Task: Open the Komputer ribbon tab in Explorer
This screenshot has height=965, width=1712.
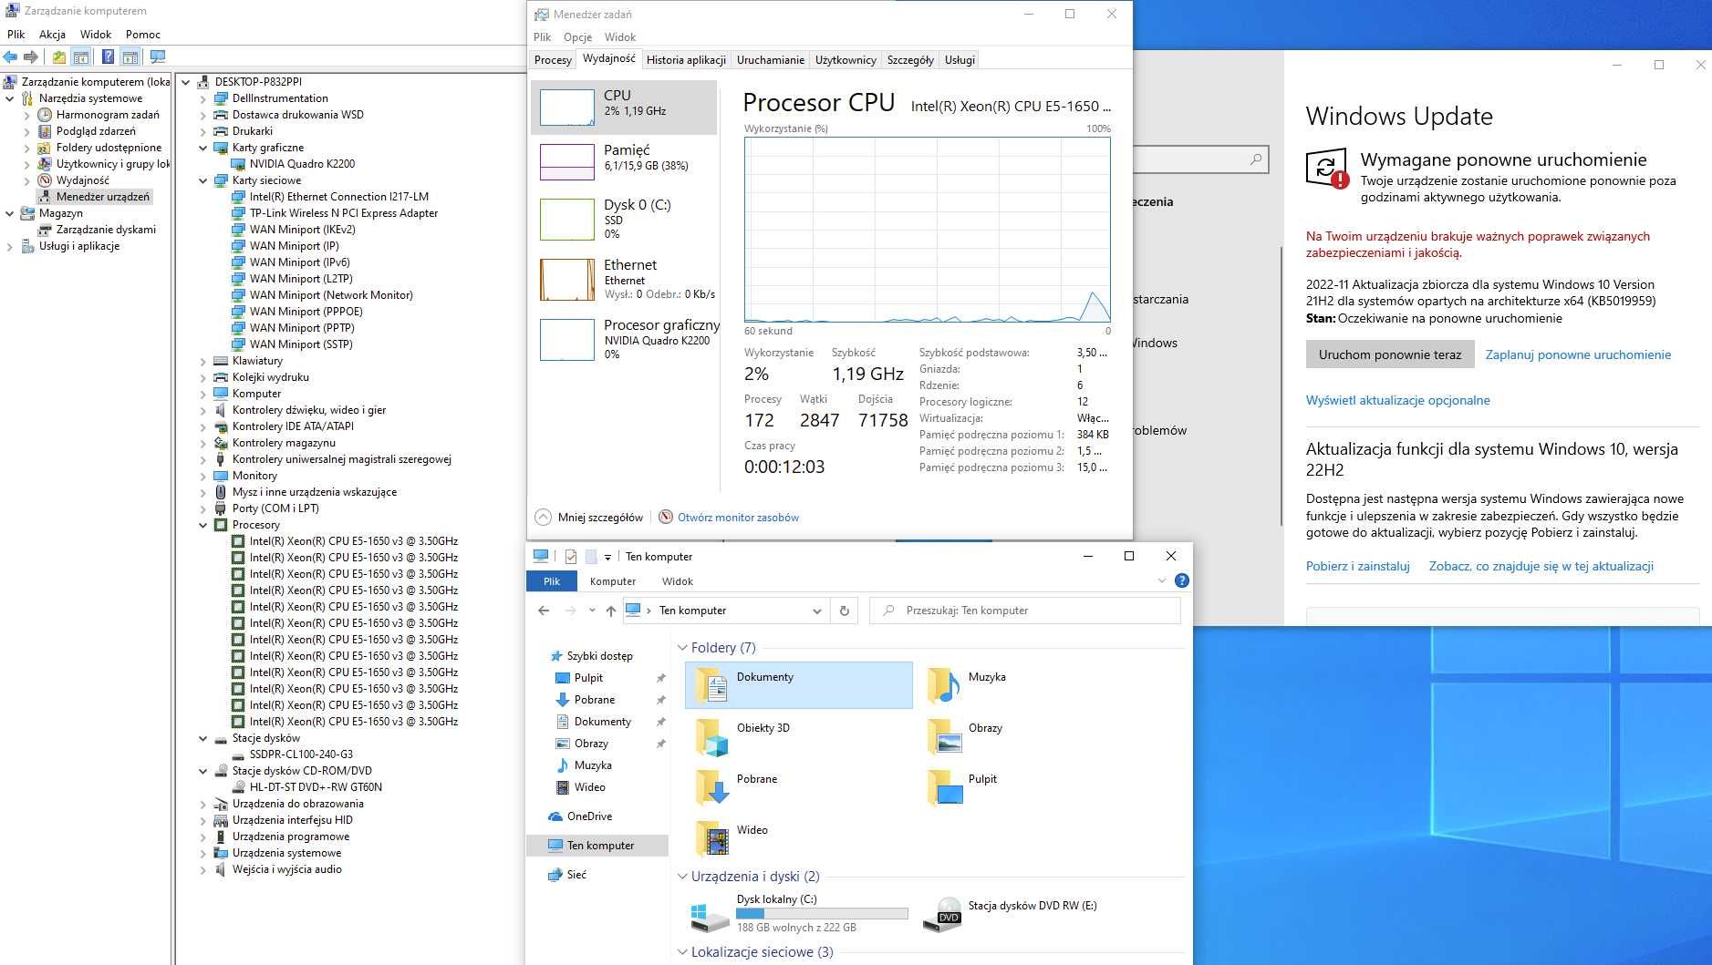Action: (x=613, y=580)
